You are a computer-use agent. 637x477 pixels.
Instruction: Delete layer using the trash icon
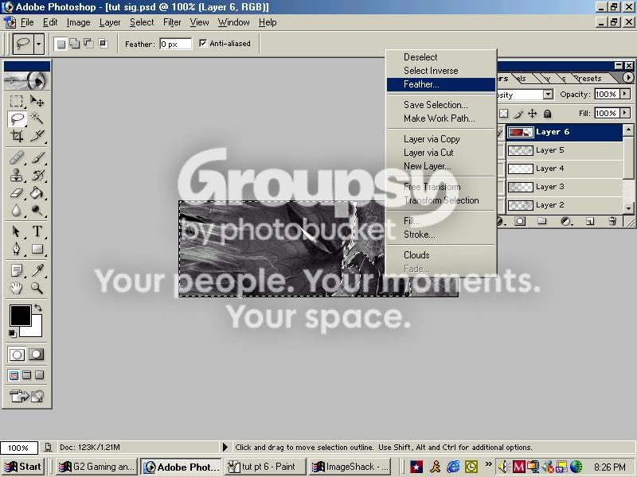click(x=612, y=221)
